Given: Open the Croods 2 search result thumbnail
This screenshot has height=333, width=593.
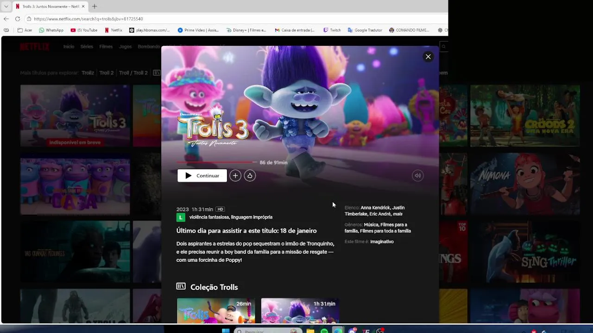Looking at the screenshot, I should tap(525, 116).
